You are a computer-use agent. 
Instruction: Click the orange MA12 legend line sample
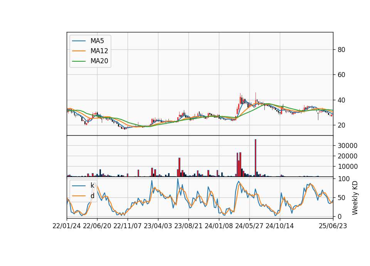point(79,51)
